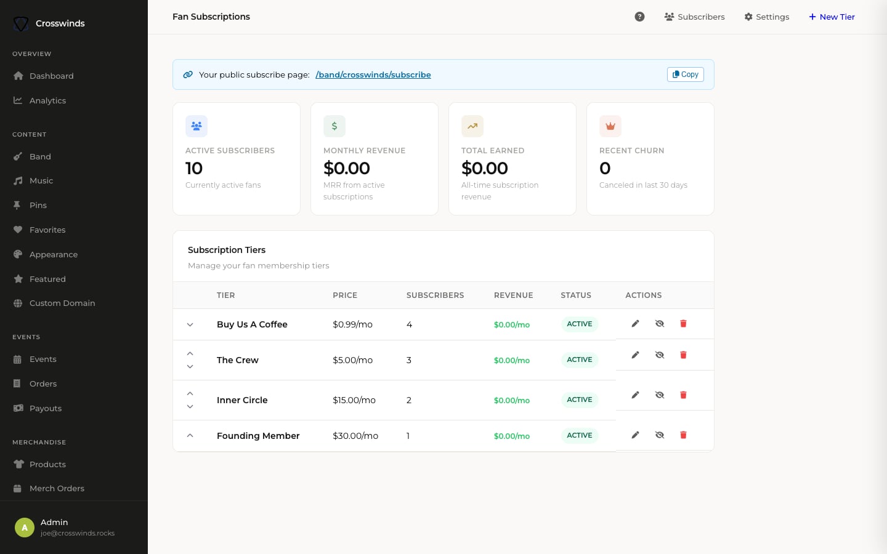
Task: Click the Founding Member tier name
Action: pos(258,436)
